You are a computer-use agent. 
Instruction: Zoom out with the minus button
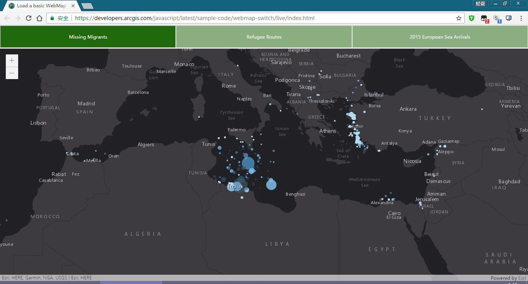[x=12, y=73]
